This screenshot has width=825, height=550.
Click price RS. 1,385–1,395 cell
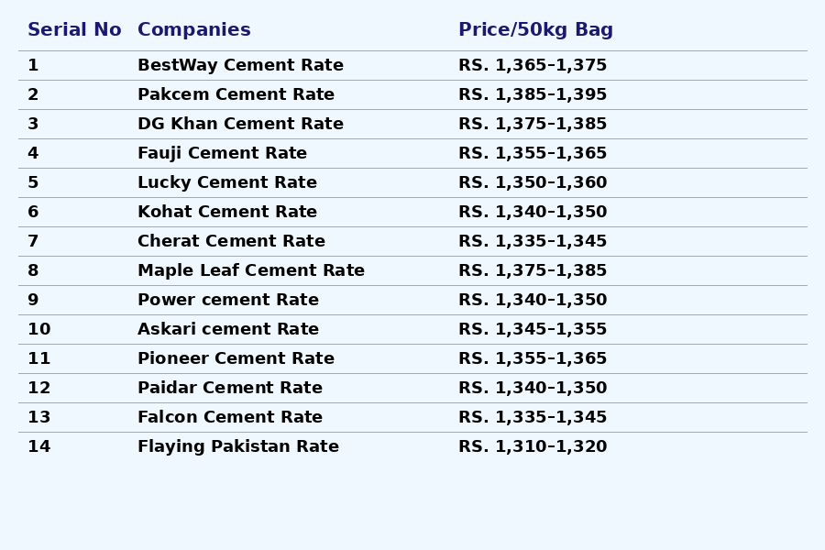point(533,95)
